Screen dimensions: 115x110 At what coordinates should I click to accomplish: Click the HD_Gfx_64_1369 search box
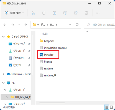(x=99, y=25)
